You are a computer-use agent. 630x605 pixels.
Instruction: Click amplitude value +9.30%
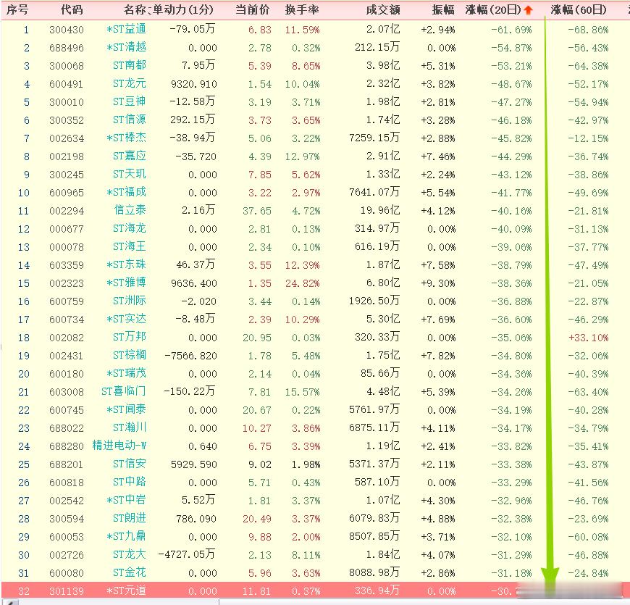pyautogui.click(x=438, y=283)
